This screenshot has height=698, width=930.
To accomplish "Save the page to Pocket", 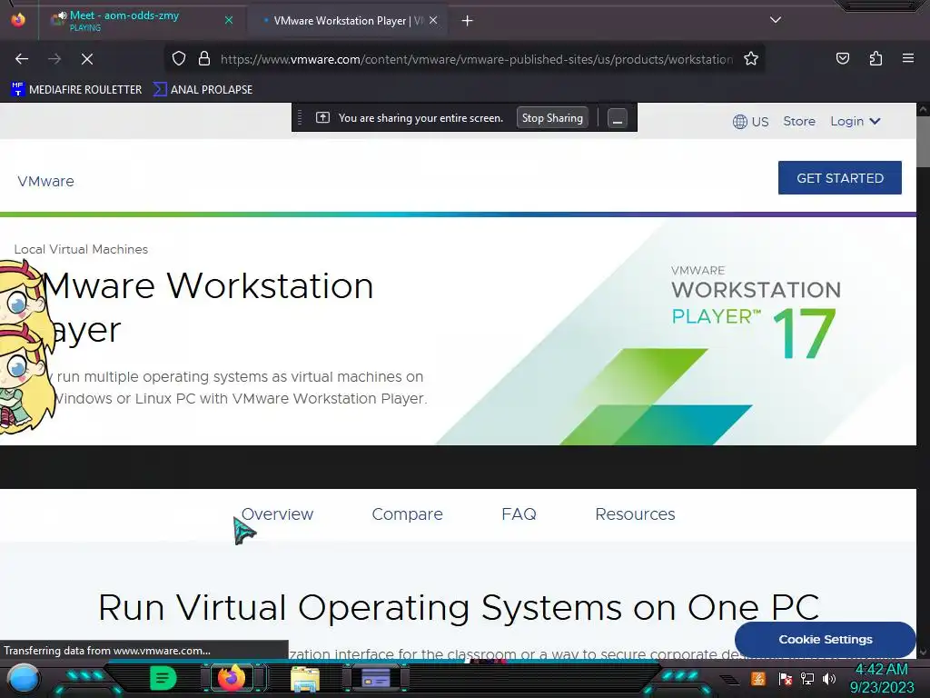I will coord(842,58).
